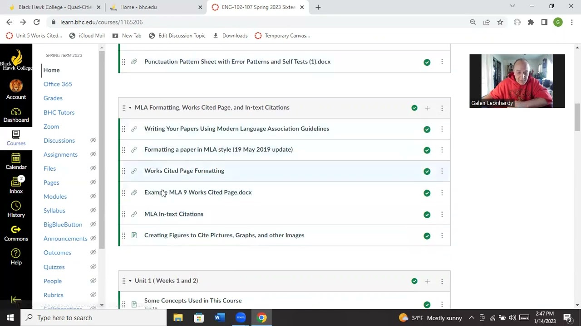Viewport: 581px width, 326px height.
Task: Open Grades in course navigation
Action: tap(53, 98)
